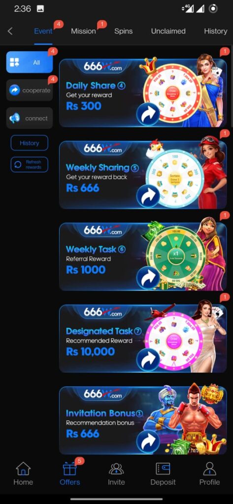This screenshot has height=504, width=233.
Task: Open the Unclaimed tab
Action: point(168,31)
